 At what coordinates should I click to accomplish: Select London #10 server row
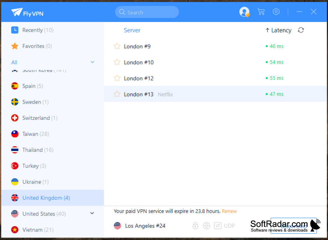pos(215,62)
